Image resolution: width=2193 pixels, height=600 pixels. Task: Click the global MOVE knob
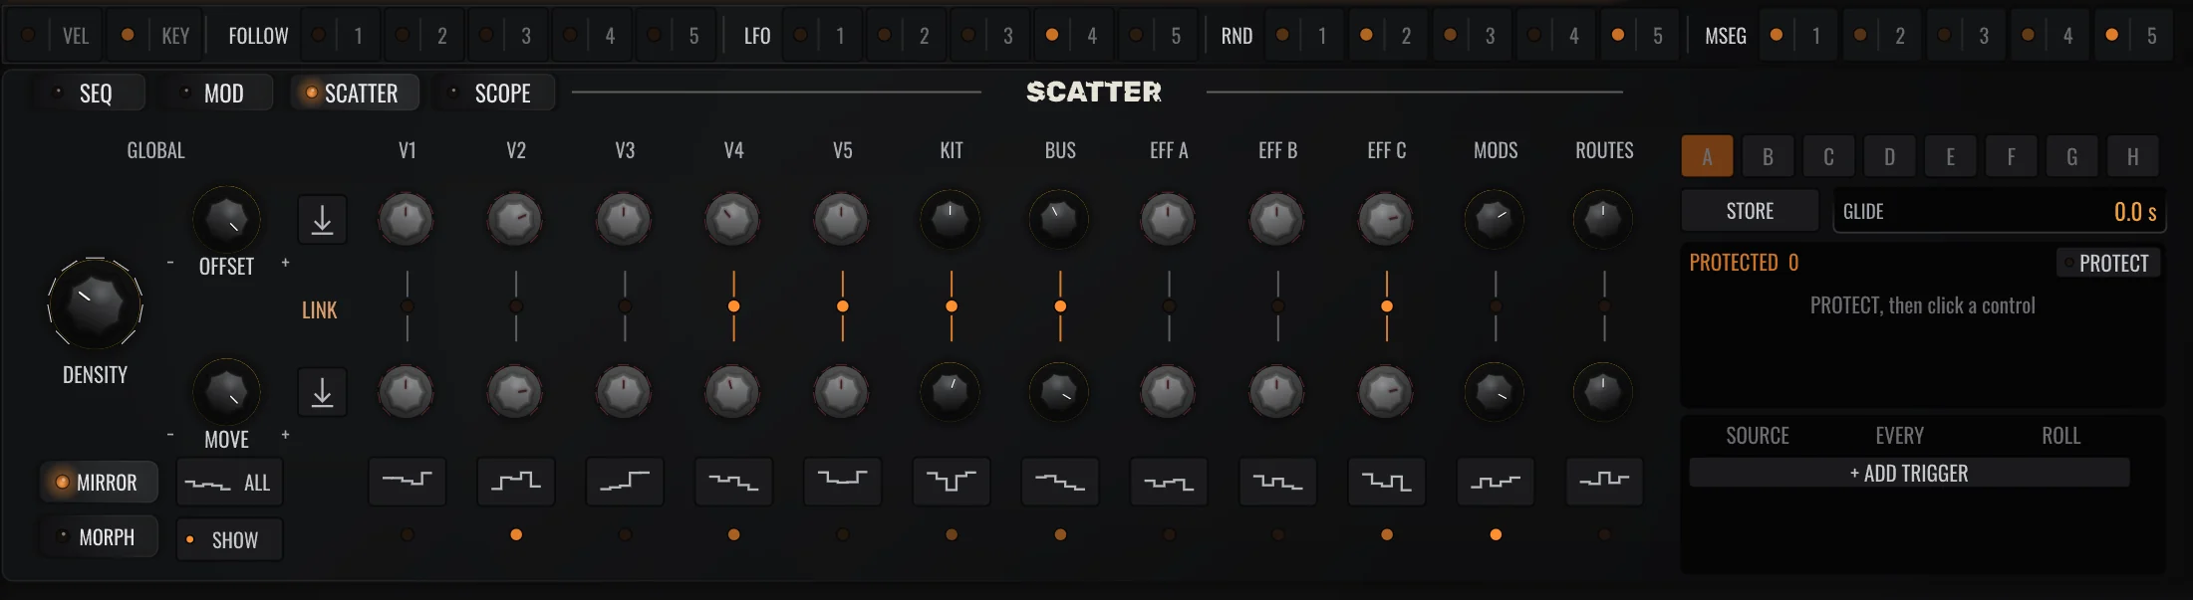click(226, 392)
